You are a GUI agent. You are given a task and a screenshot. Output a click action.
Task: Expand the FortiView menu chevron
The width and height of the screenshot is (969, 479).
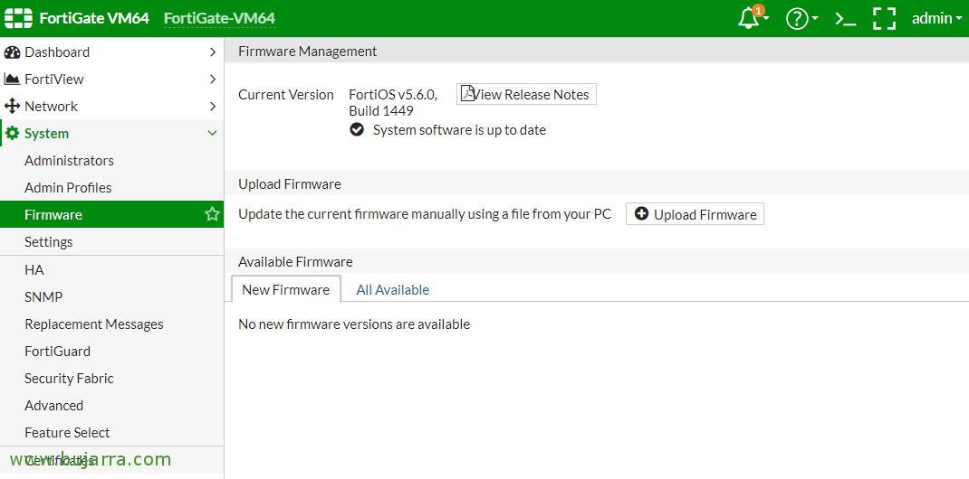coord(213,80)
